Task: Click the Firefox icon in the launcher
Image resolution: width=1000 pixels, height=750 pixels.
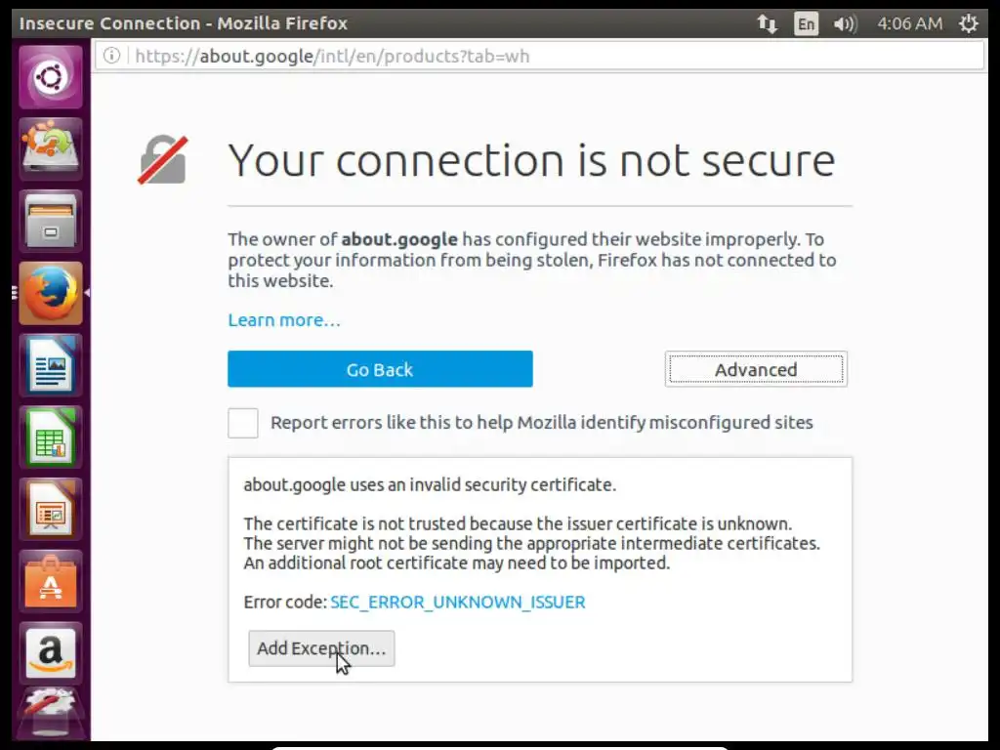Action: click(x=50, y=294)
